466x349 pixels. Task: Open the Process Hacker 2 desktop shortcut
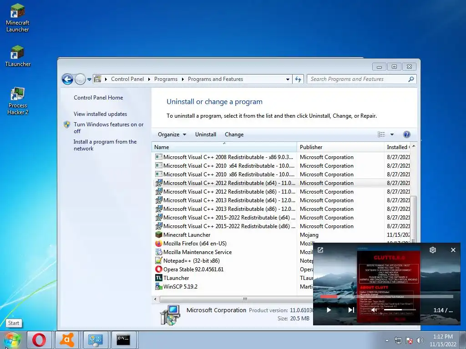pyautogui.click(x=18, y=101)
